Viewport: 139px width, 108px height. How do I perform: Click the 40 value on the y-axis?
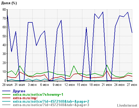tap(4, 45)
